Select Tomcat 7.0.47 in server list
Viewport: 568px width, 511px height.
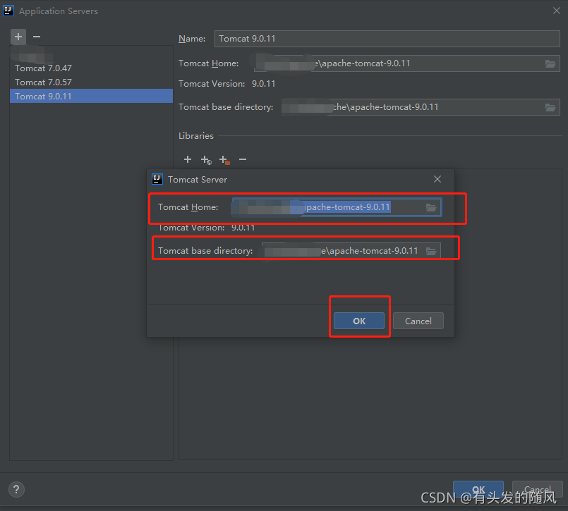[91, 68]
